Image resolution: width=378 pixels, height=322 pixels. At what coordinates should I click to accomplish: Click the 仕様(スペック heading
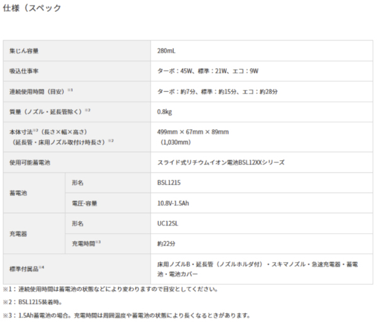coord(32,8)
